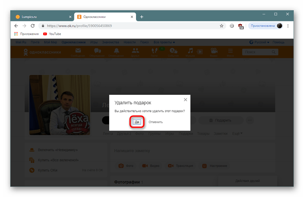Screen dimensions: 304x197
Task: Bookmark this page with star icon
Action: [221, 26]
